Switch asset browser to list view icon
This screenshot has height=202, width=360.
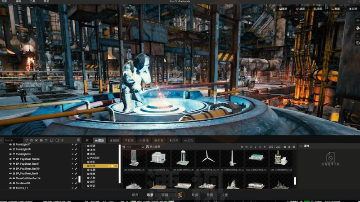point(293,147)
